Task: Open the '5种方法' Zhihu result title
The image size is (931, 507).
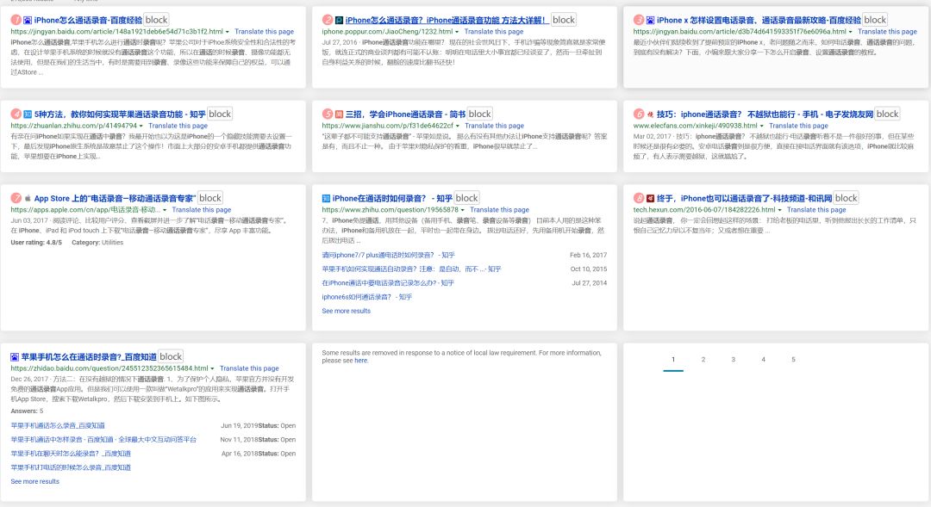Action: [120, 114]
